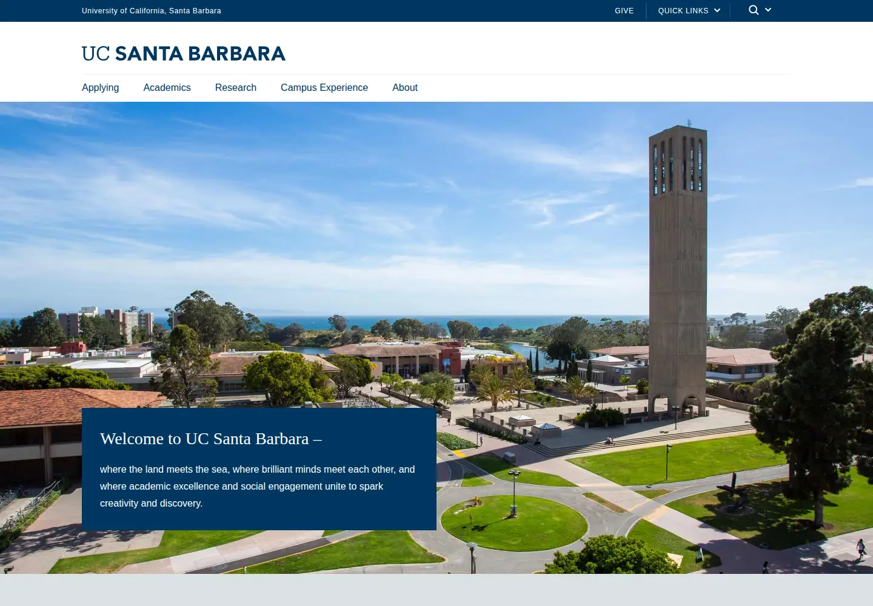Go to UC Santa Barbara logo homepage
The width and height of the screenshot is (873, 606).
[x=183, y=53]
